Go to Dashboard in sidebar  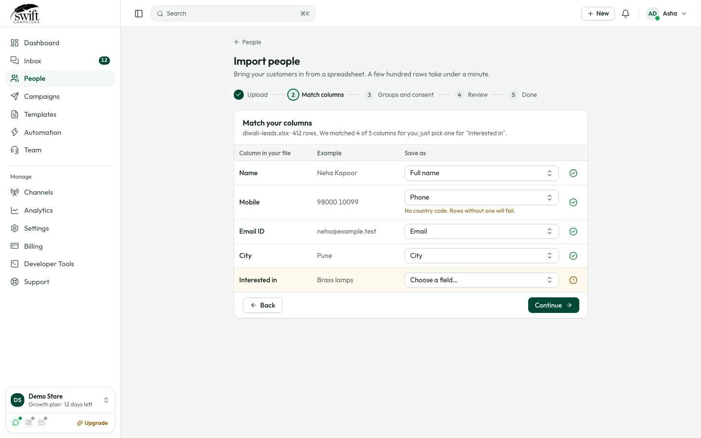[60, 43]
